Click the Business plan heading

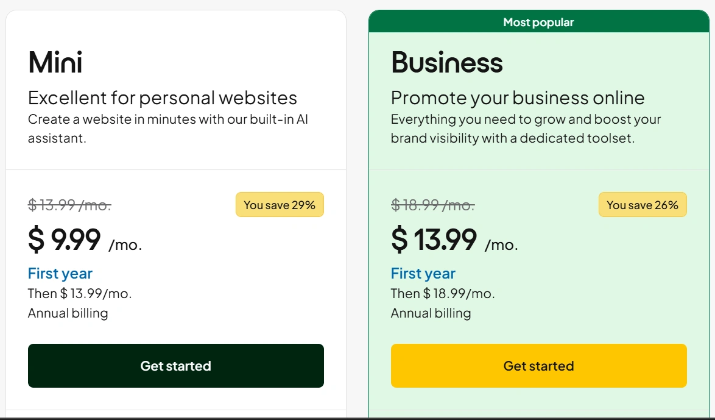pos(447,62)
